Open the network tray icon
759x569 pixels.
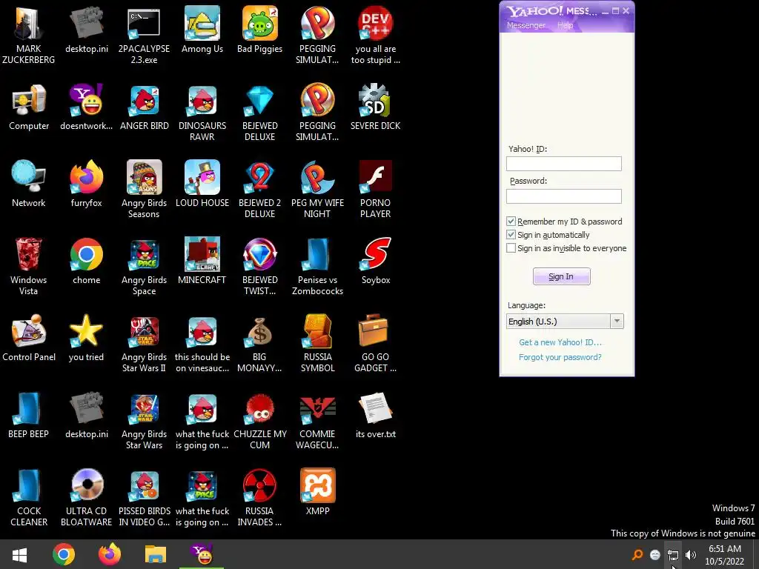click(x=673, y=555)
